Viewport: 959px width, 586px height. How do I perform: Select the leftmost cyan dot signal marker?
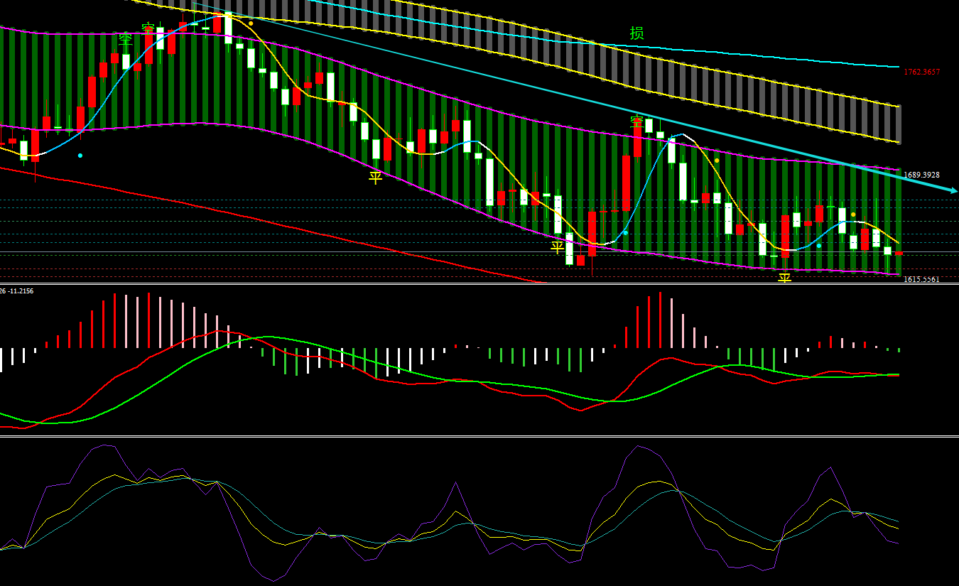pyautogui.click(x=80, y=155)
